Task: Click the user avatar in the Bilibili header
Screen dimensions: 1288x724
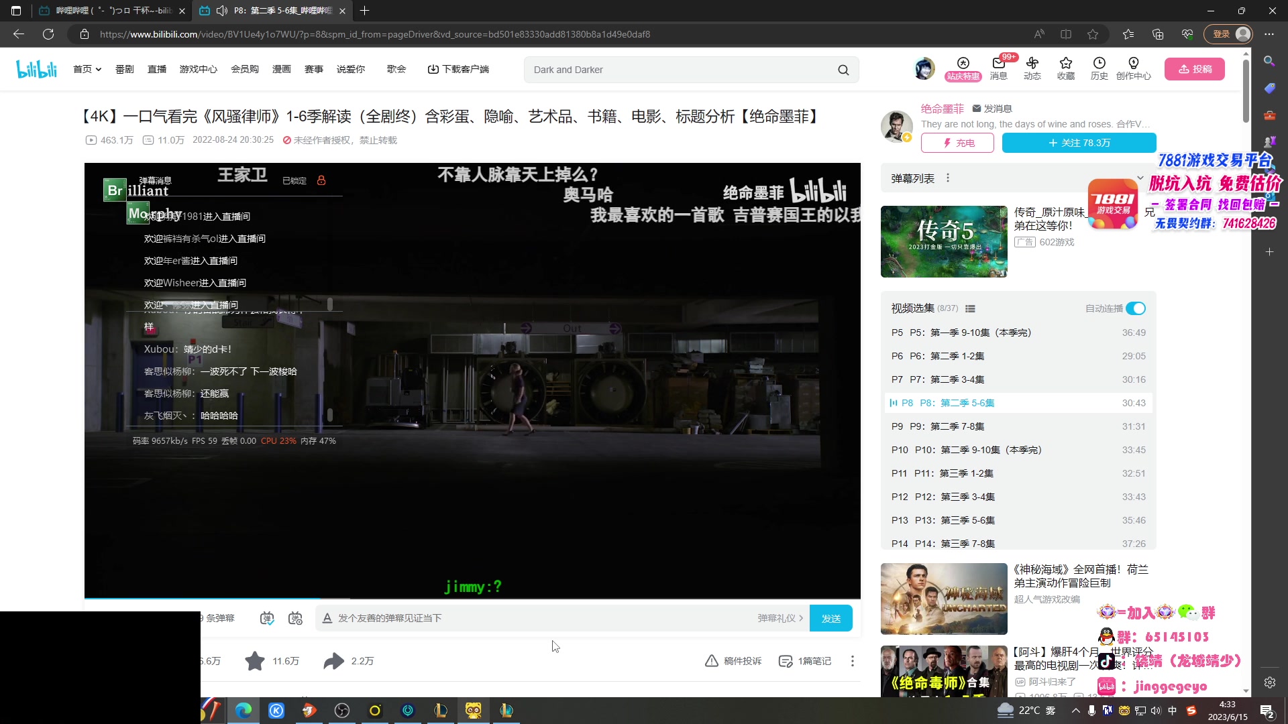Action: [924, 68]
